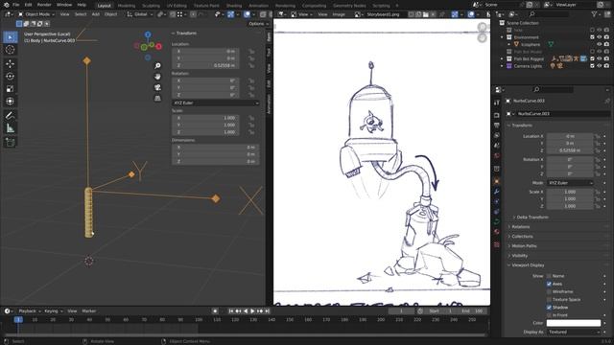Toggle the camera view icon in viewport
This screenshot has width=614, height=345.
(157, 87)
